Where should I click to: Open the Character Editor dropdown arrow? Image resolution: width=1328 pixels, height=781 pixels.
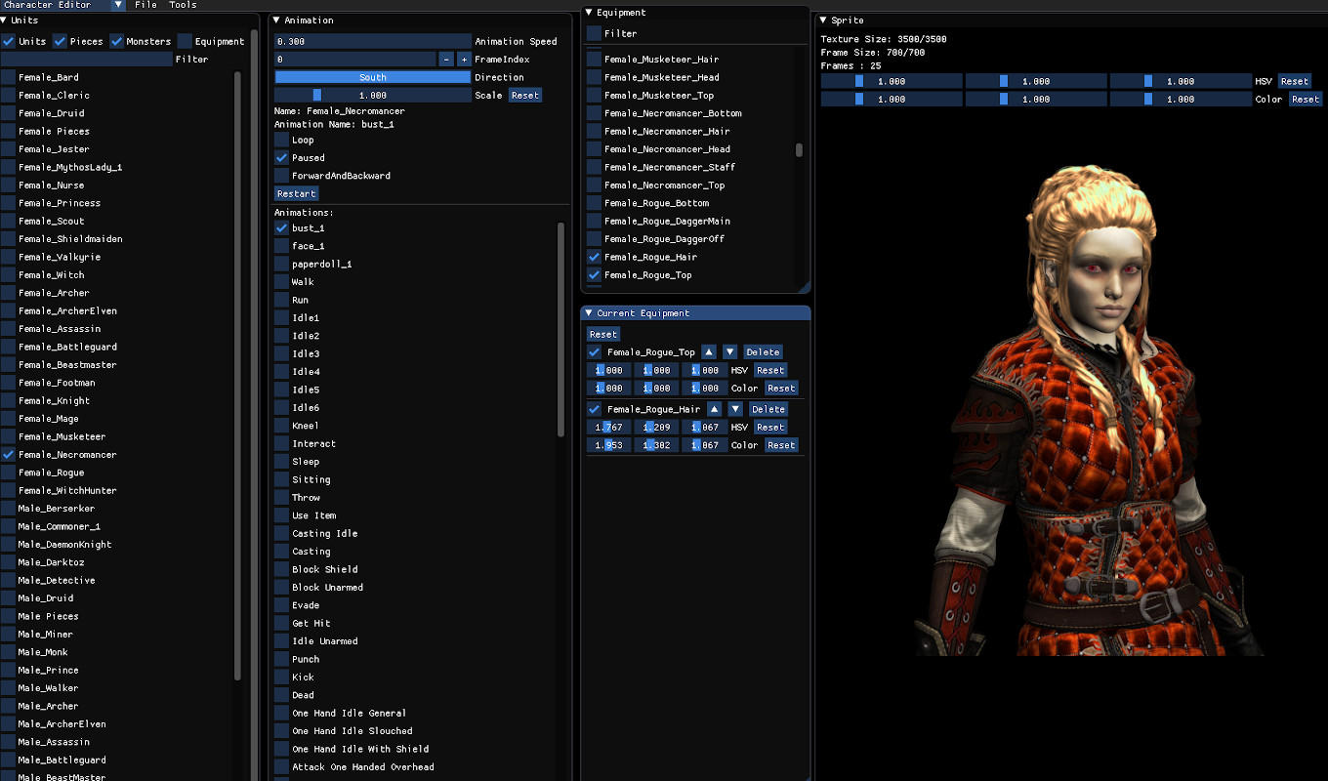pyautogui.click(x=118, y=5)
